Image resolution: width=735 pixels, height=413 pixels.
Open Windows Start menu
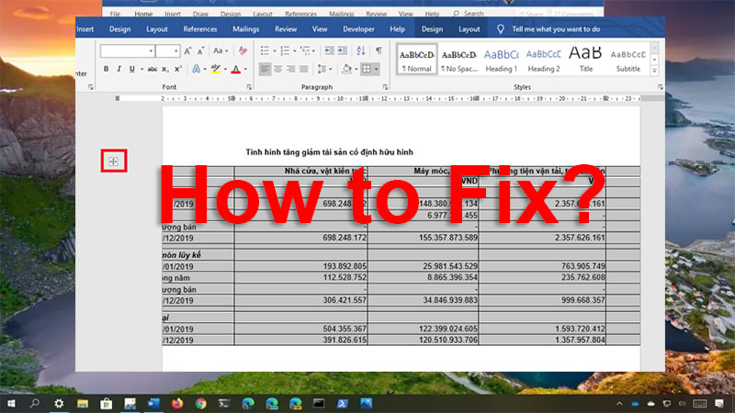11,403
